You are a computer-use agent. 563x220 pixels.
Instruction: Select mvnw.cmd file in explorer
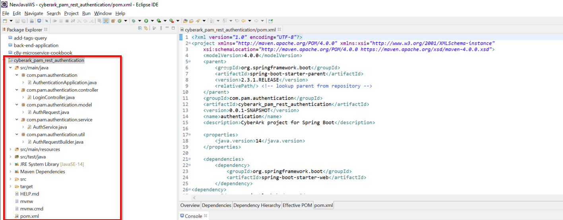[x=32, y=209]
